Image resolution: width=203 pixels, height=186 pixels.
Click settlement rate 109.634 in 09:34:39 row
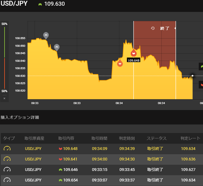tap(188, 149)
